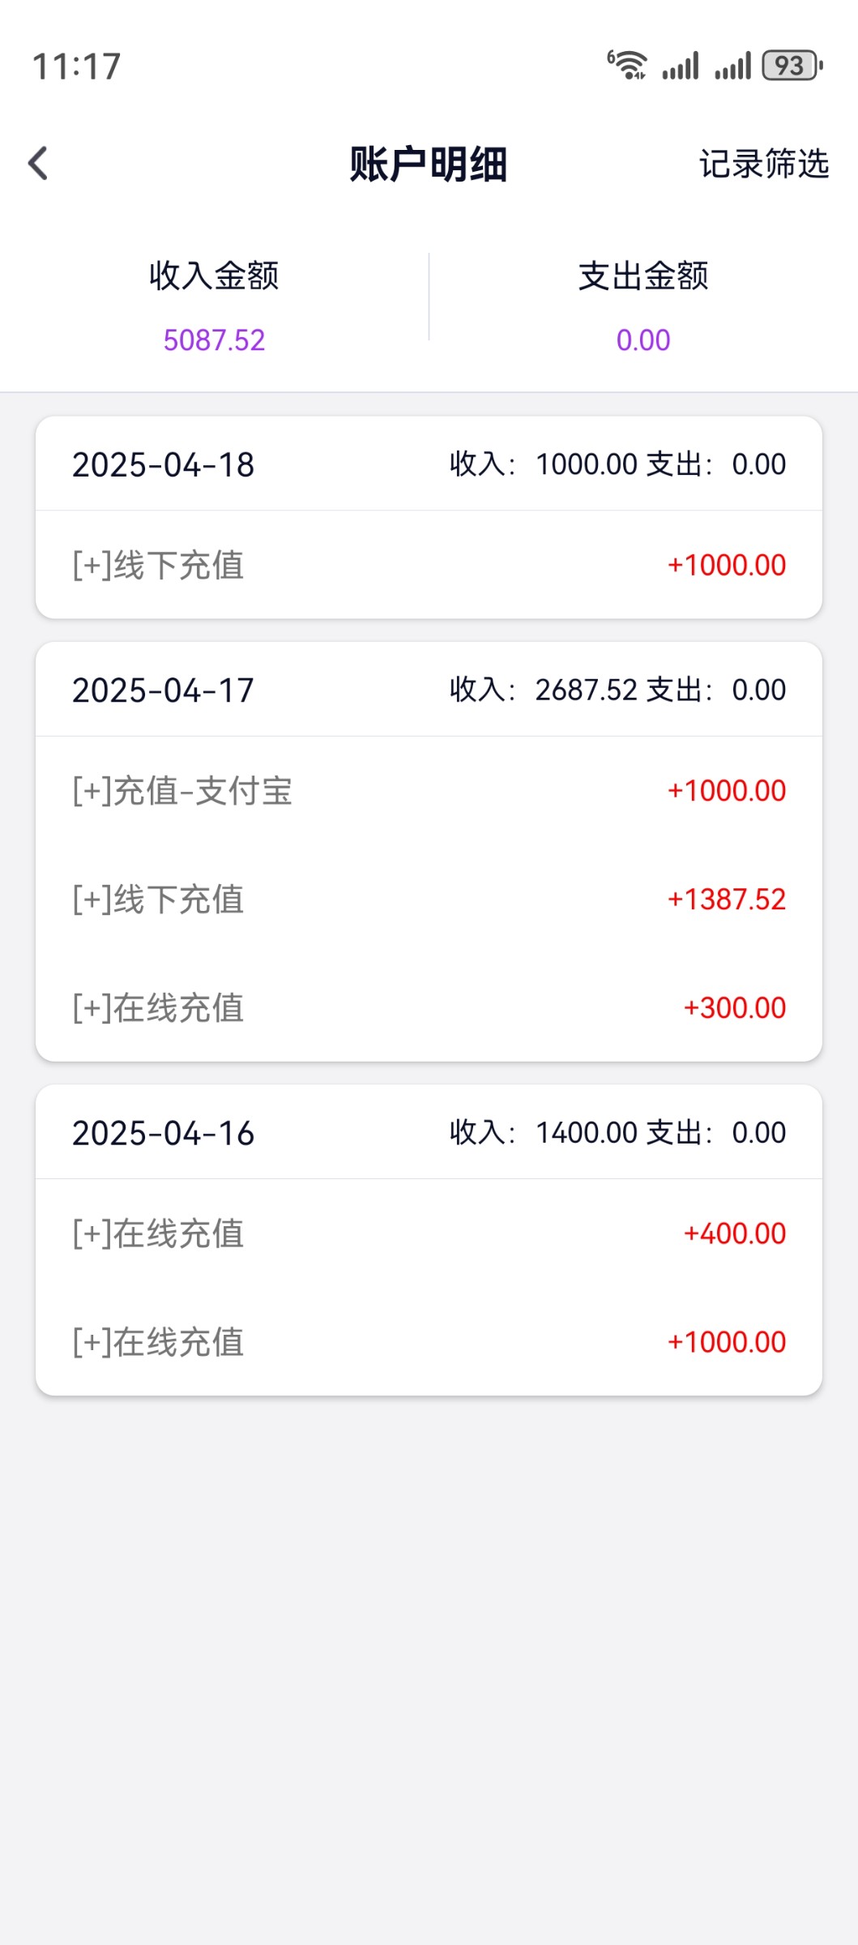Viewport: 858px width, 1945px height.
Task: Tap the 收入金额 total 5087.52
Action: (x=214, y=340)
